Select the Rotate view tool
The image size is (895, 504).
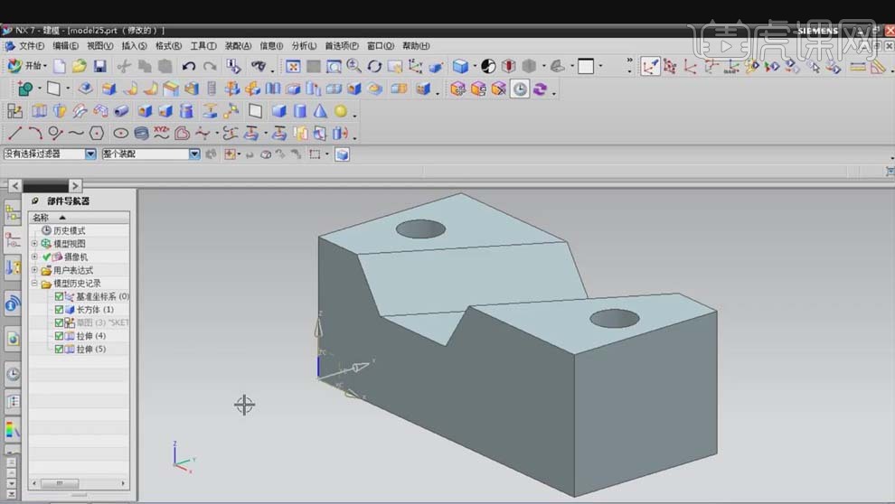(x=374, y=66)
